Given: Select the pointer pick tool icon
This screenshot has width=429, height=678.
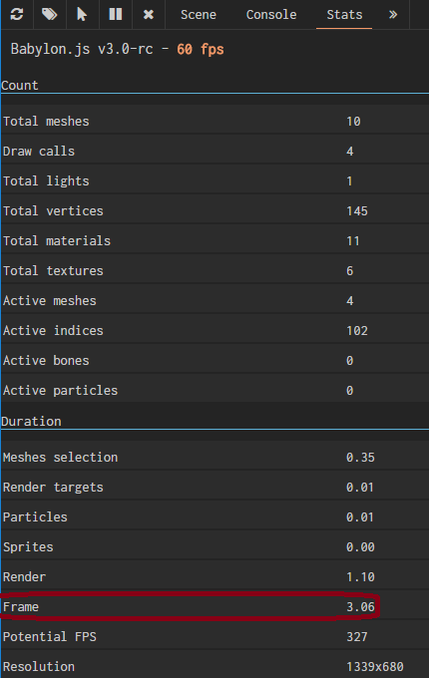Looking at the screenshot, I should click(x=82, y=14).
